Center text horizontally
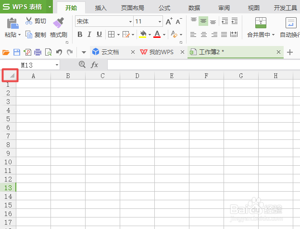 [x=203, y=34]
